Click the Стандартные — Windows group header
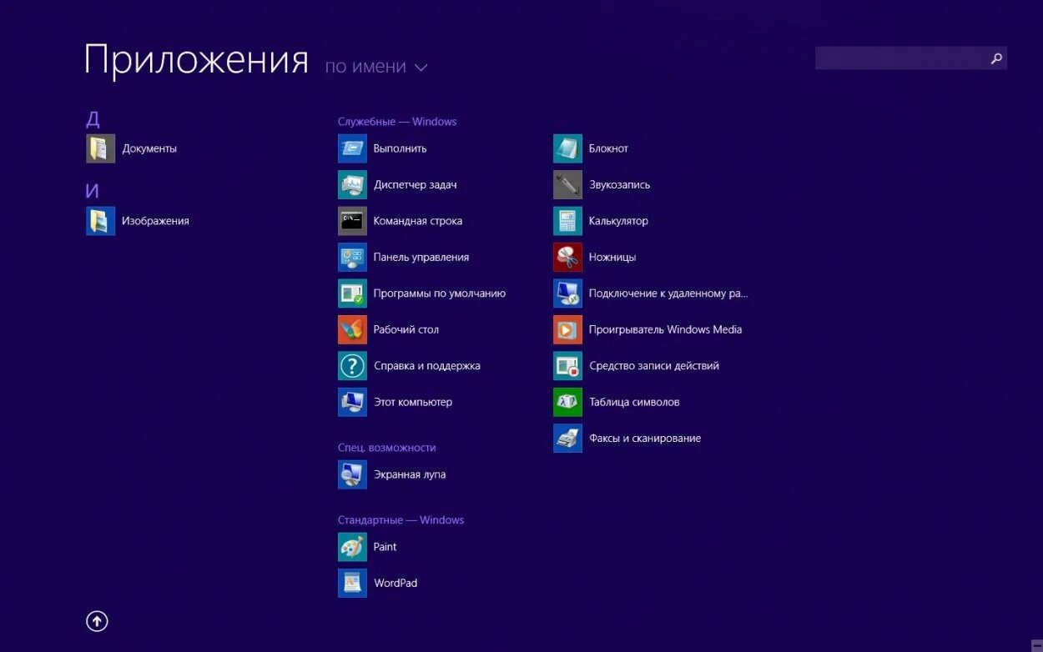This screenshot has width=1043, height=652. coord(401,520)
